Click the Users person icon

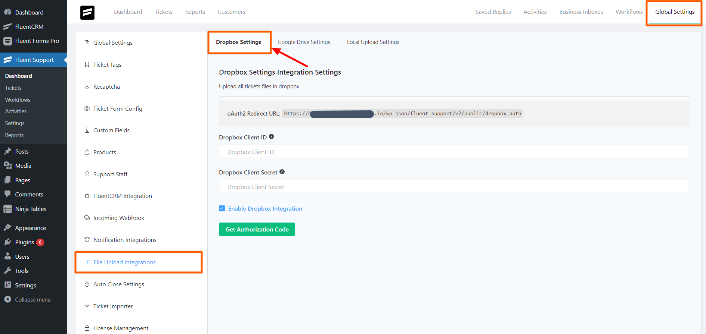point(7,256)
